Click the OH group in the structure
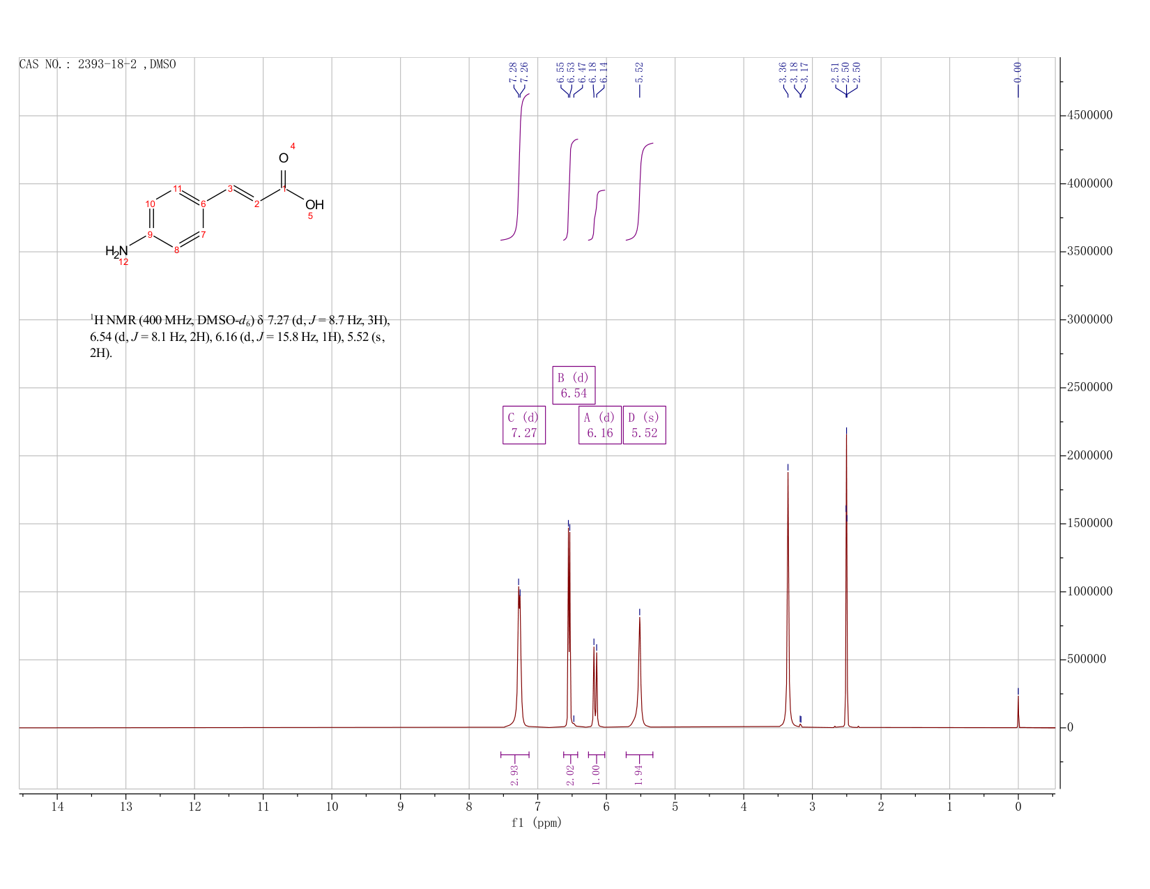The width and height of the screenshot is (1150, 889). click(314, 204)
